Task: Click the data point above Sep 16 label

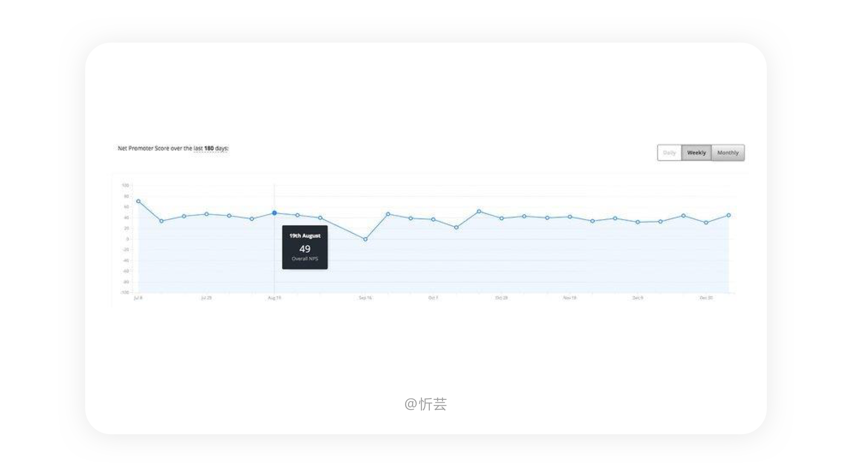Action: 365,239
